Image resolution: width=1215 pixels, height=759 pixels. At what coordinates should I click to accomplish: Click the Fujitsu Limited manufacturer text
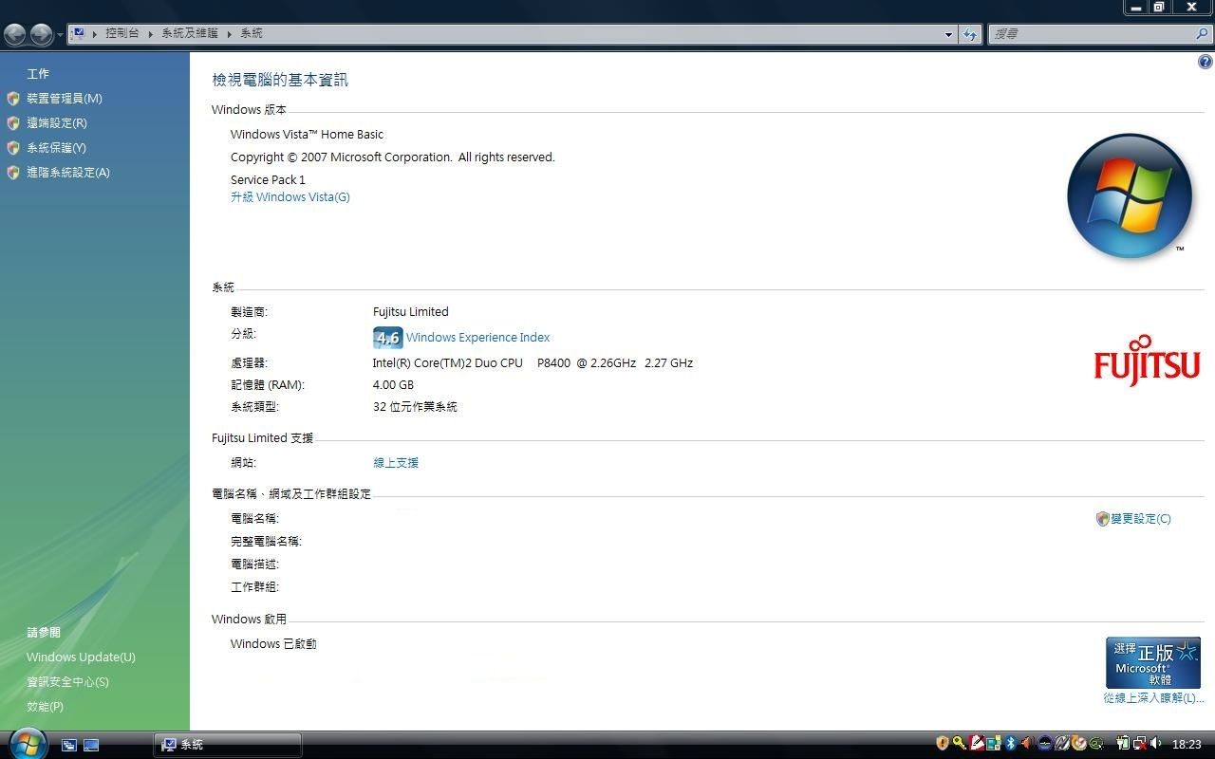tap(410, 312)
